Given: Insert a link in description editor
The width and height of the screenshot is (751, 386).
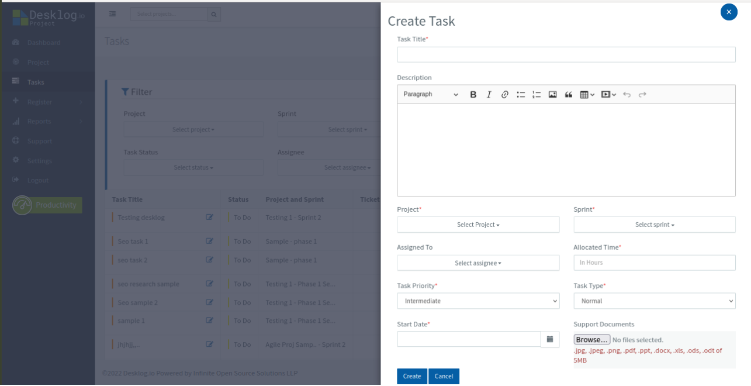Looking at the screenshot, I should click(x=505, y=95).
